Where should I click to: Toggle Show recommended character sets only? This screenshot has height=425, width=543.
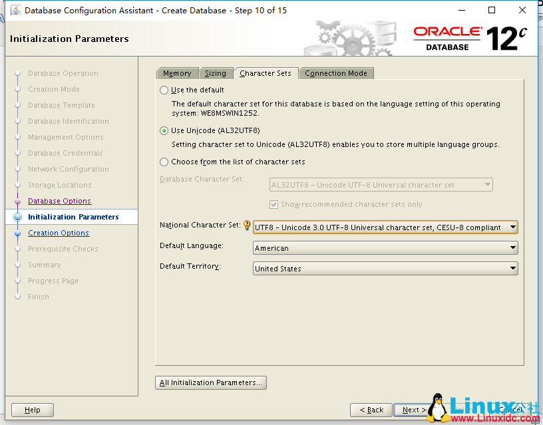tap(275, 205)
